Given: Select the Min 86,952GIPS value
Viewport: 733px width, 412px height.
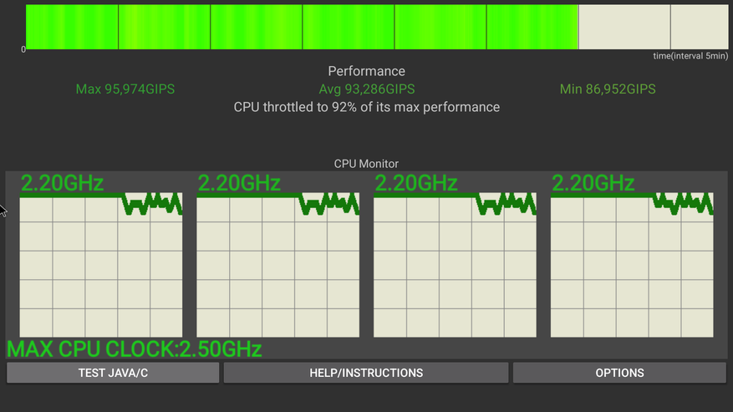Looking at the screenshot, I should 608,89.
